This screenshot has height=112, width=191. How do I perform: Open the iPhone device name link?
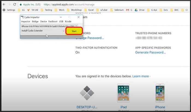pos(160,107)
